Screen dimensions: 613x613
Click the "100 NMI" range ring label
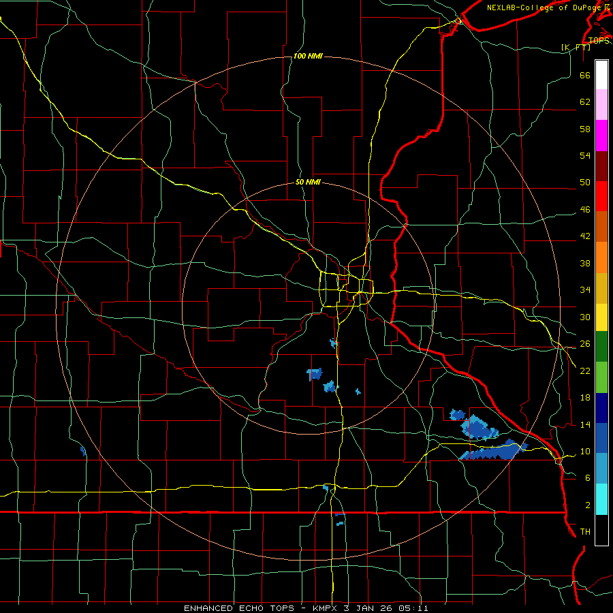tap(308, 57)
